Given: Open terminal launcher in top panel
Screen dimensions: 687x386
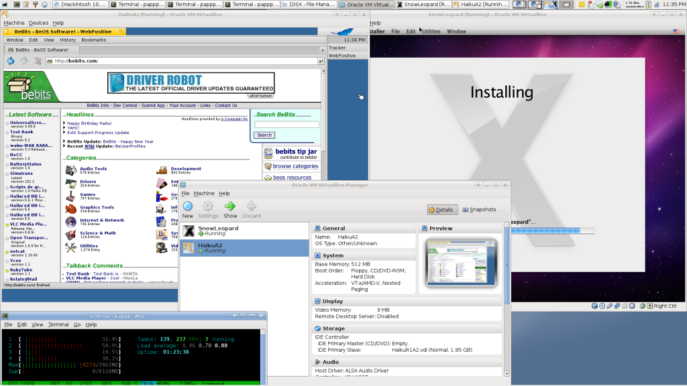Looking at the screenshot, I should [x=17, y=5].
